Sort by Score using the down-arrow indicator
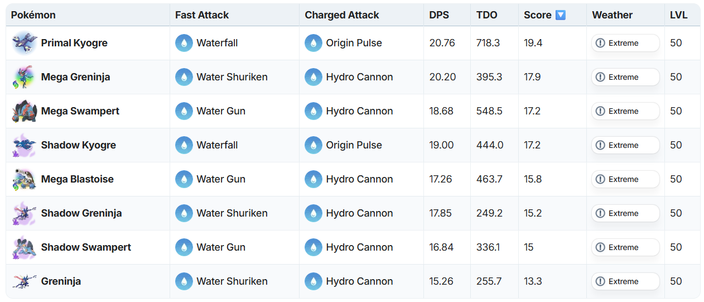Screen dimensions: 704x302 pos(561,15)
